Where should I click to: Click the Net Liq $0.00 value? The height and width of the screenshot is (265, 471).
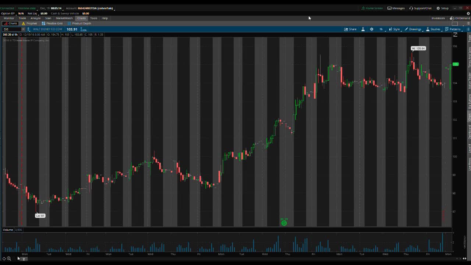pyautogui.click(x=44, y=13)
